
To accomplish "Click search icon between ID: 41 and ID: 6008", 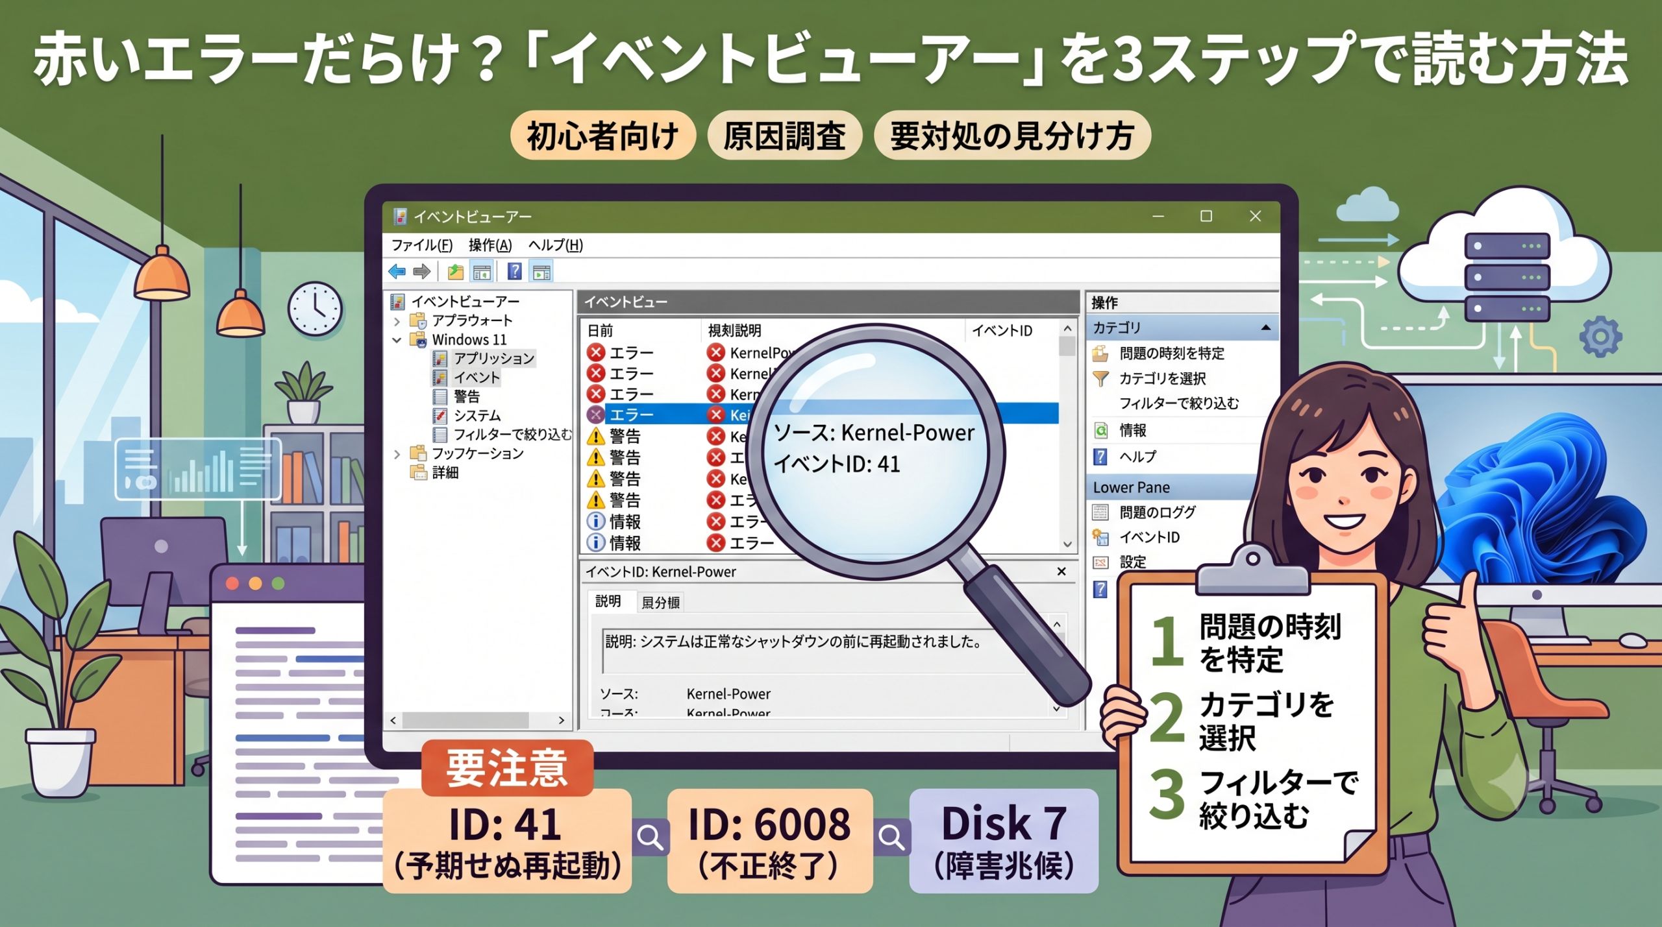I will (x=650, y=837).
